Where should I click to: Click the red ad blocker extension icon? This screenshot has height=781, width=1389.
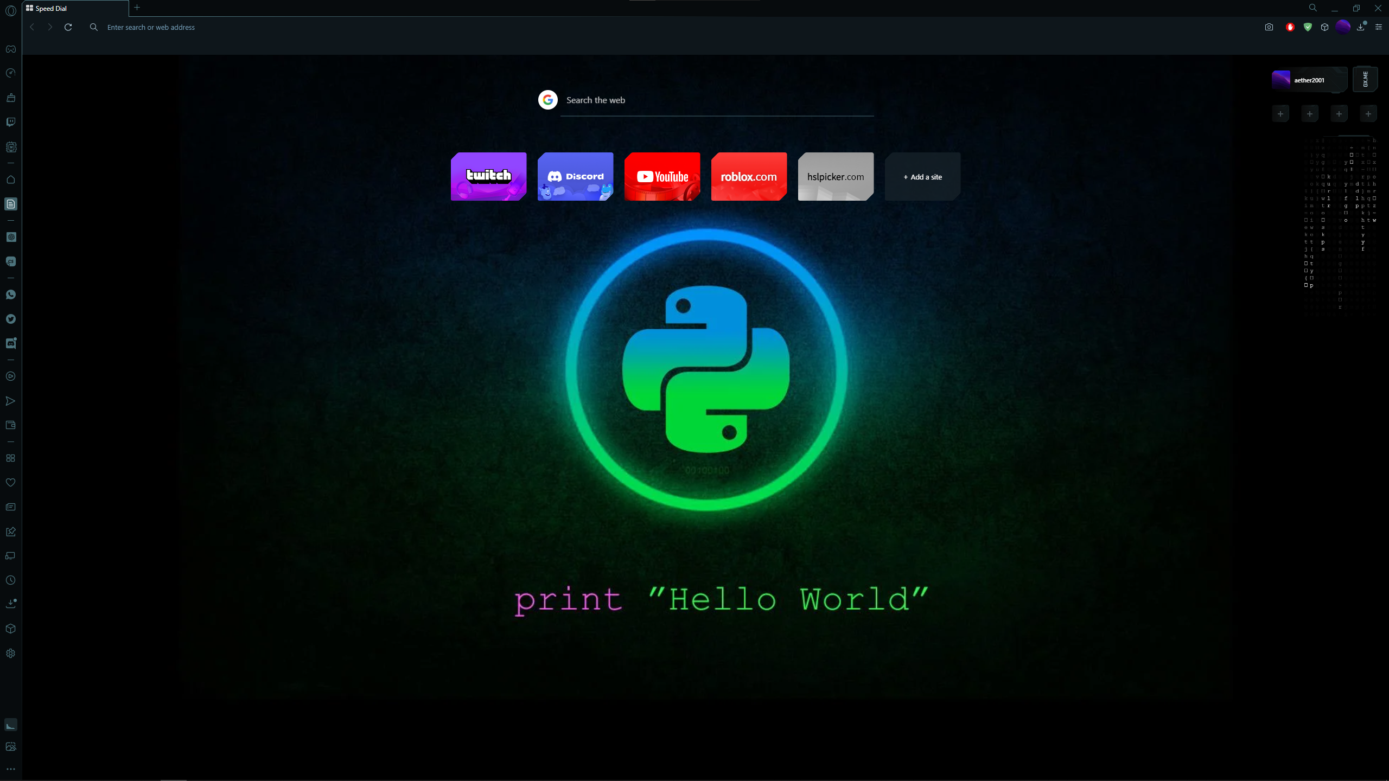point(1290,27)
